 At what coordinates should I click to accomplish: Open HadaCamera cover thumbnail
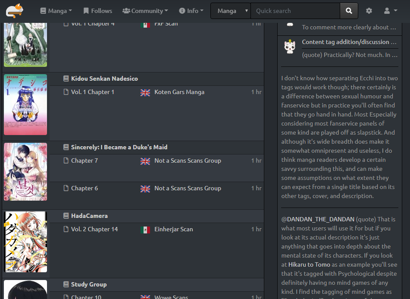point(25,242)
